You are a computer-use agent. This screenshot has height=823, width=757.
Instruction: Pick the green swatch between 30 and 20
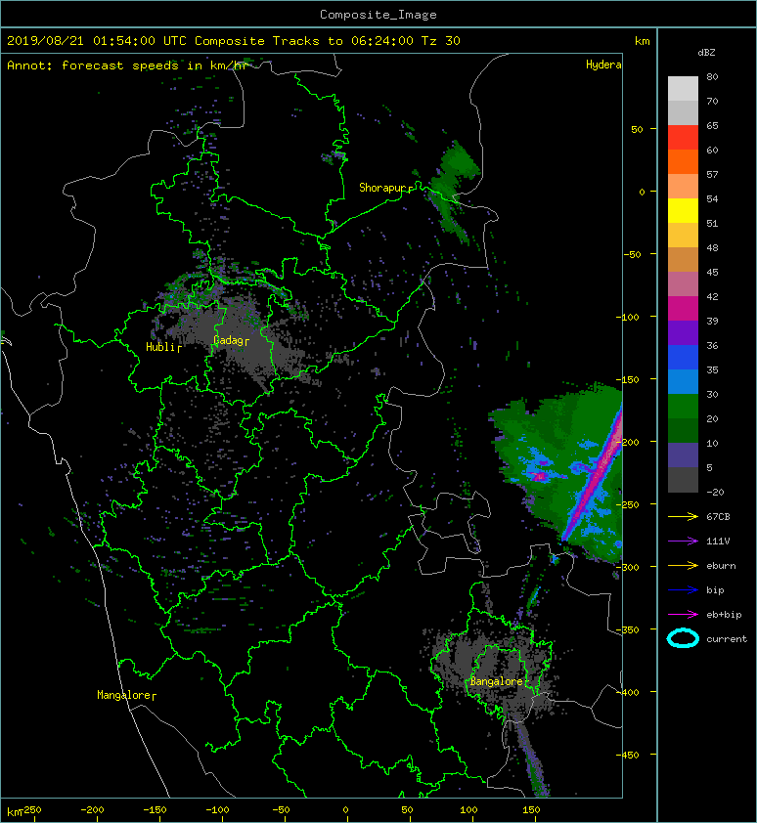click(x=683, y=406)
